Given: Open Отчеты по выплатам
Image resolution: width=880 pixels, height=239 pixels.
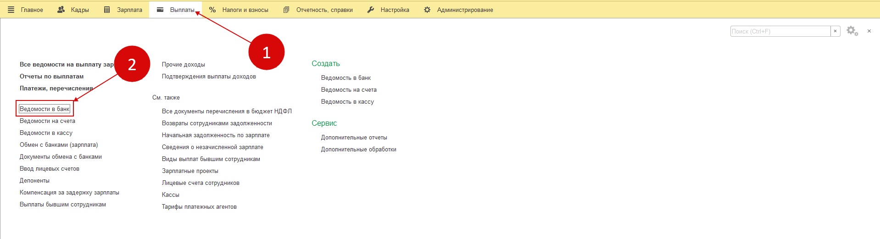Looking at the screenshot, I should pyautogui.click(x=51, y=77).
